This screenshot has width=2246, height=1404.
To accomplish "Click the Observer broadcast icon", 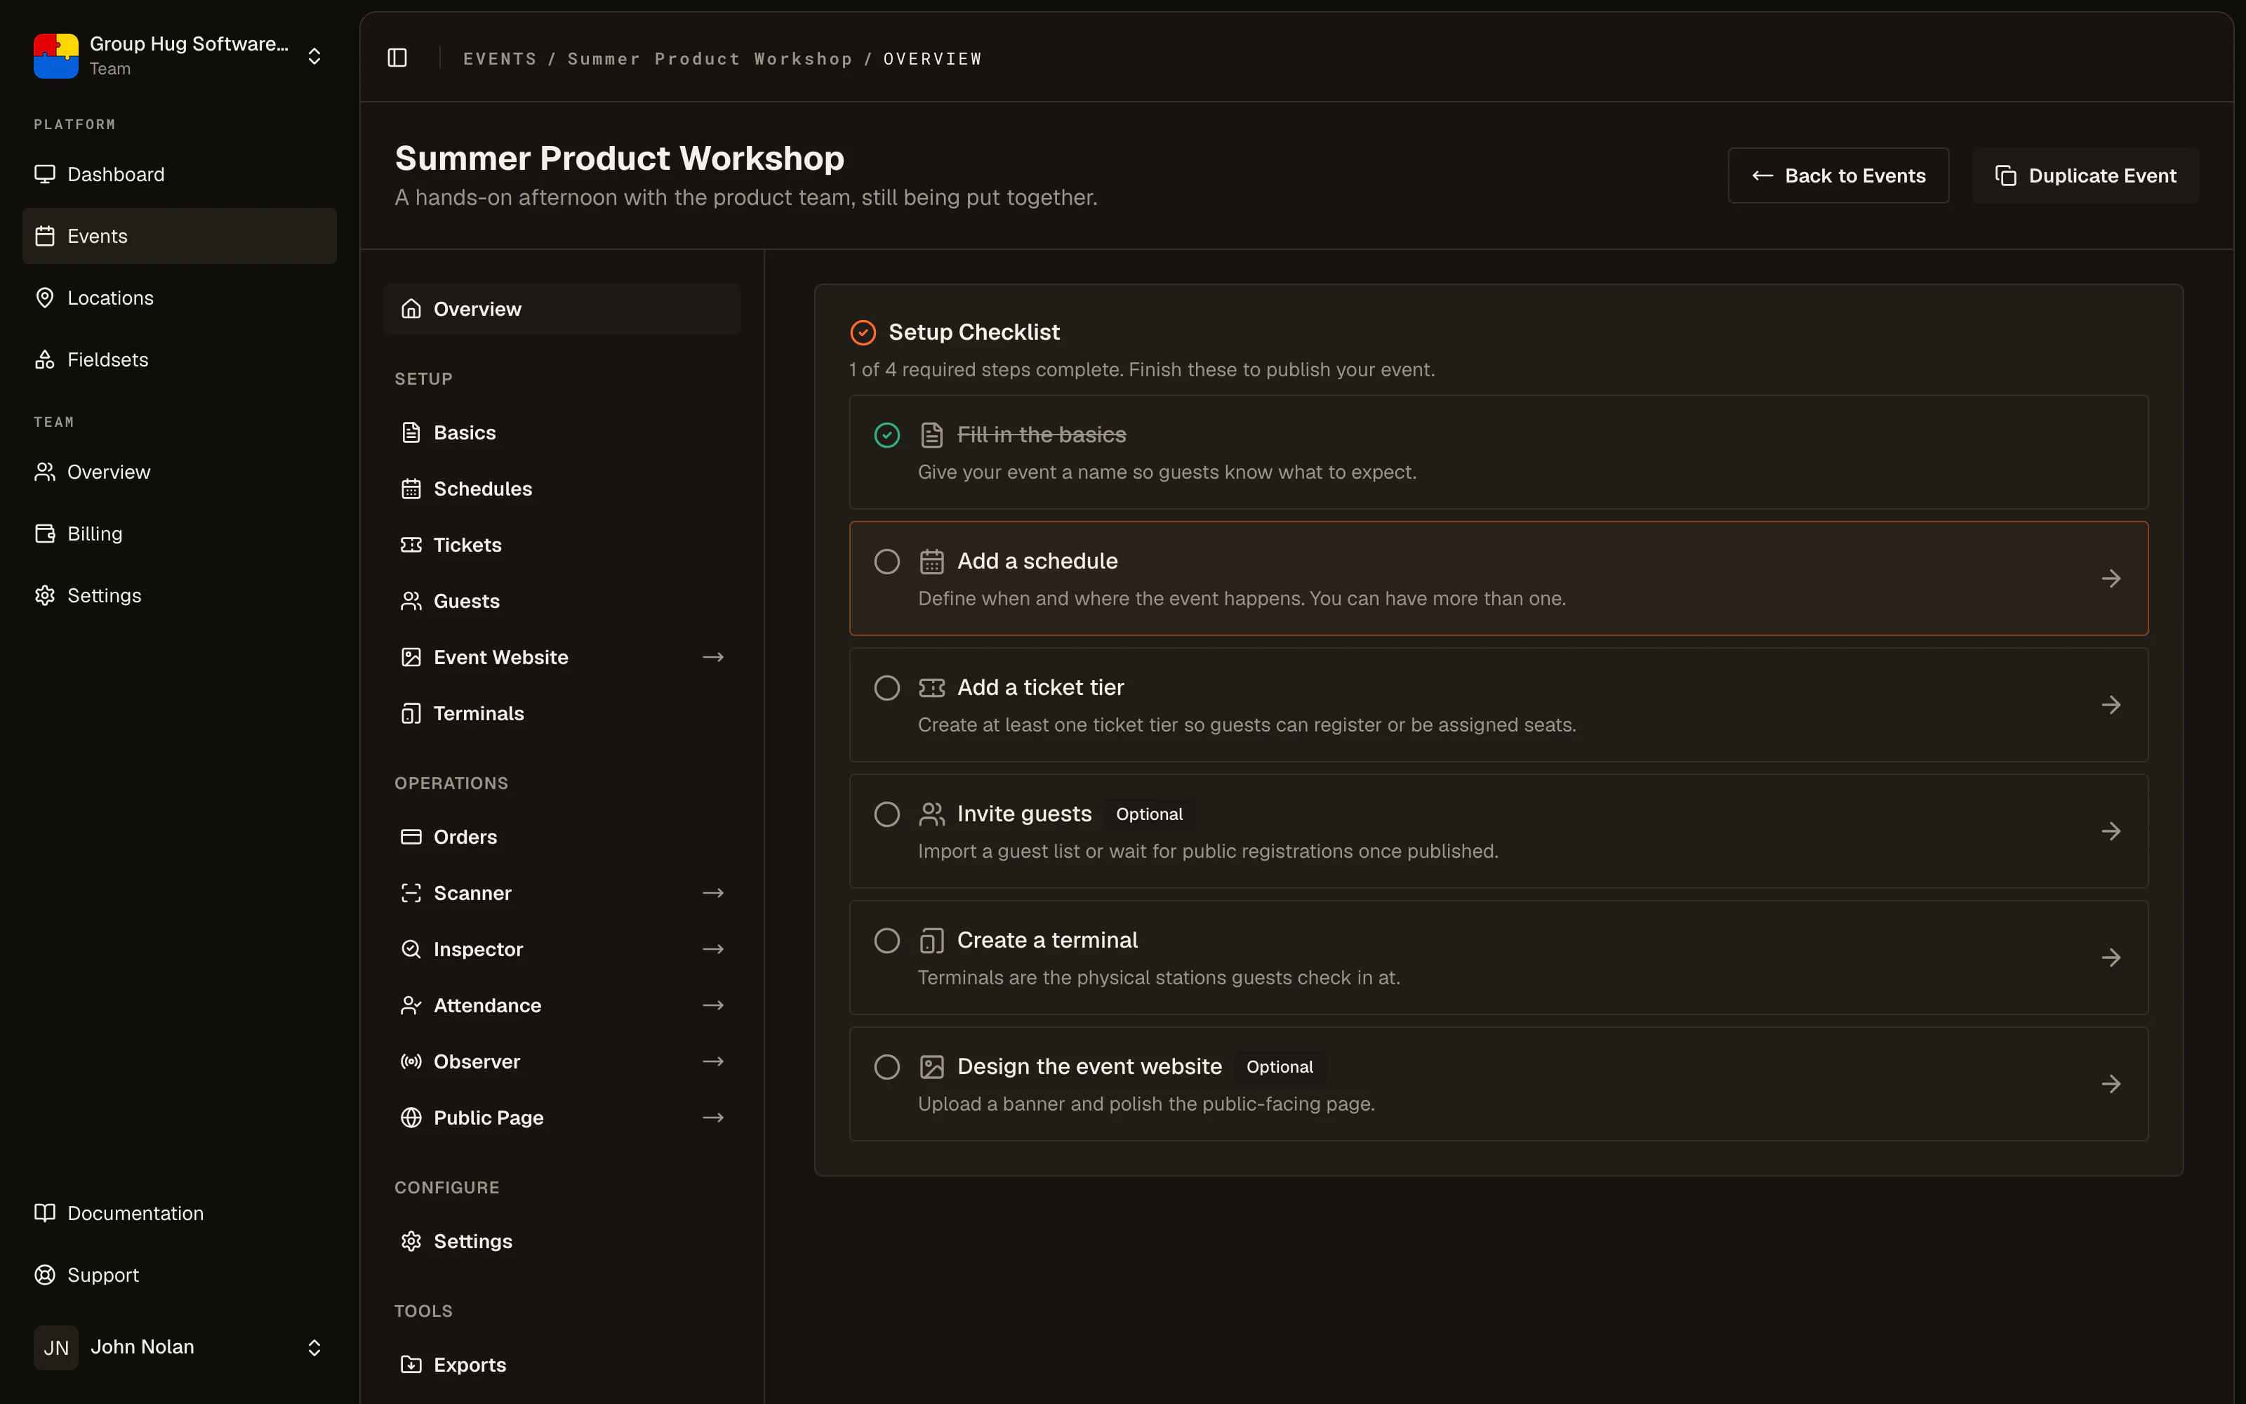I will pyautogui.click(x=411, y=1061).
